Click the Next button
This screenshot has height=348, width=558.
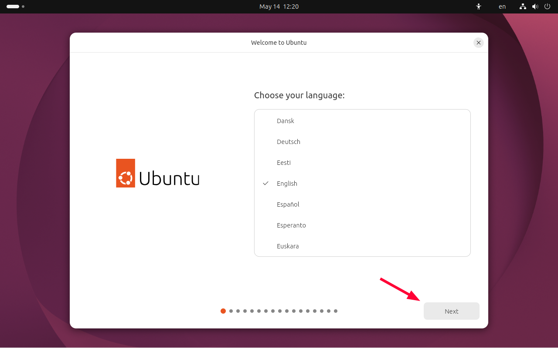tap(452, 311)
